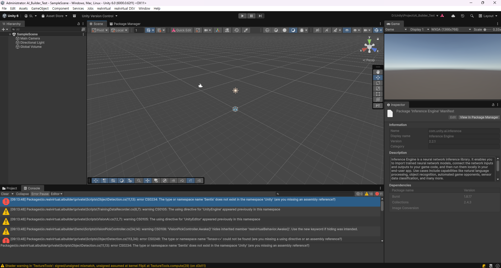
Task: Open the Undo History clock icon
Action: [x=462, y=16]
